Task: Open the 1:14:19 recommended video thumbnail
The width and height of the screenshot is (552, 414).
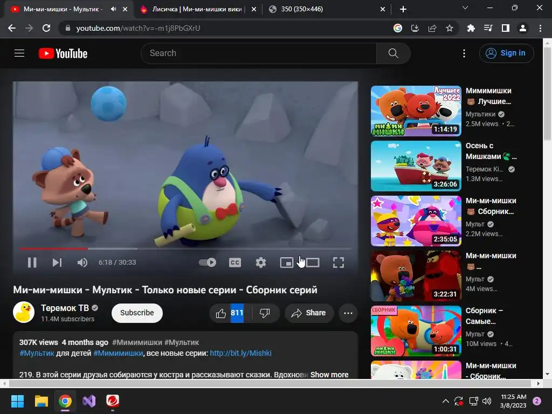Action: [x=416, y=111]
